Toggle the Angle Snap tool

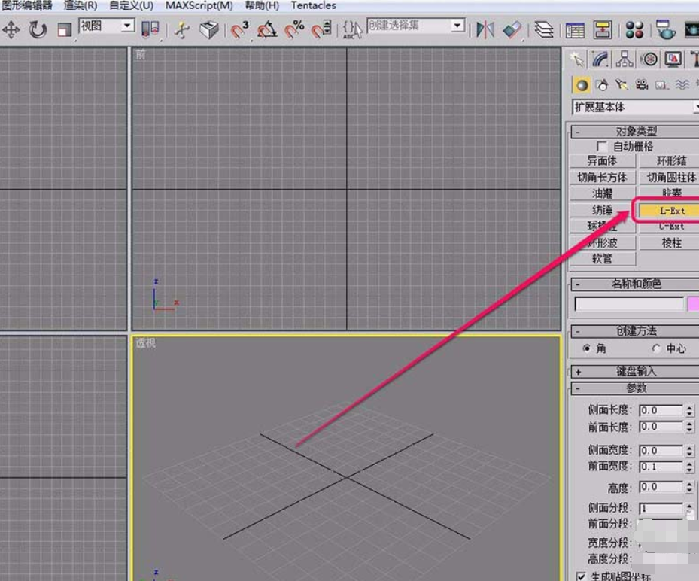click(x=266, y=30)
